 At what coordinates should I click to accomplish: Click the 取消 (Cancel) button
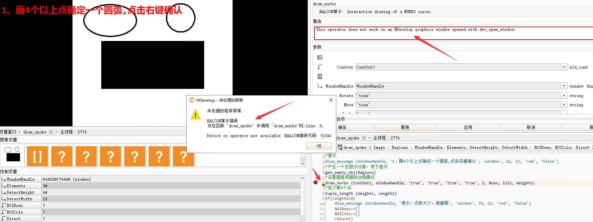click(531, 127)
